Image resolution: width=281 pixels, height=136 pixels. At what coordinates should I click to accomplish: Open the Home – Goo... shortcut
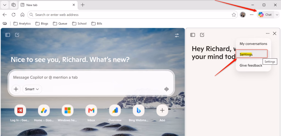click(x=44, y=113)
